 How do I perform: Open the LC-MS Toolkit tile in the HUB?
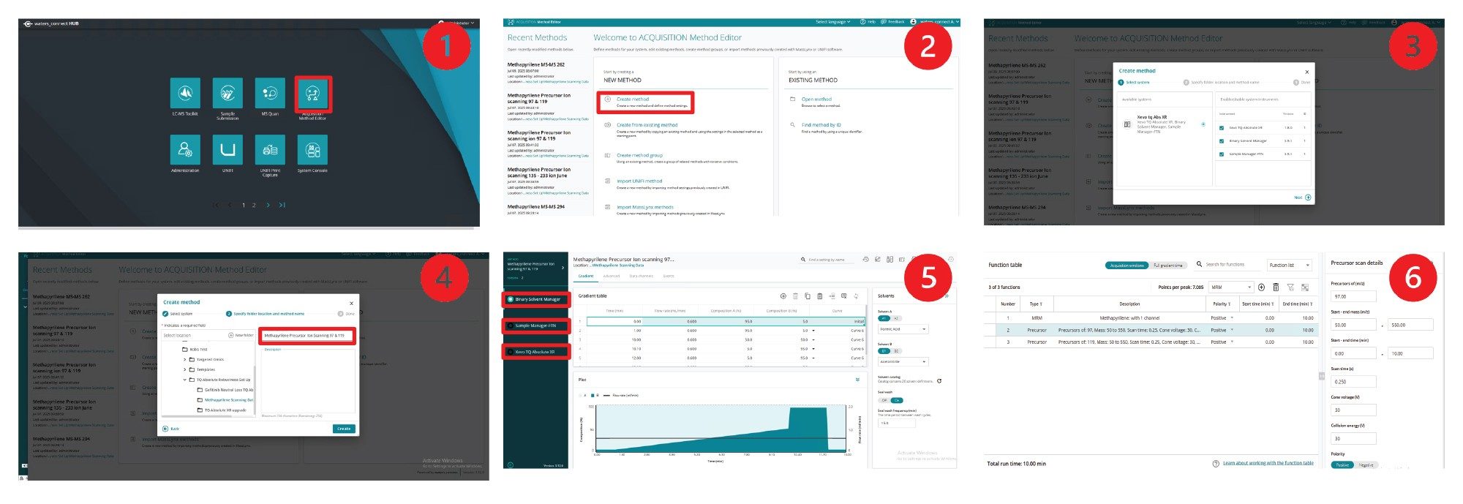[185, 93]
